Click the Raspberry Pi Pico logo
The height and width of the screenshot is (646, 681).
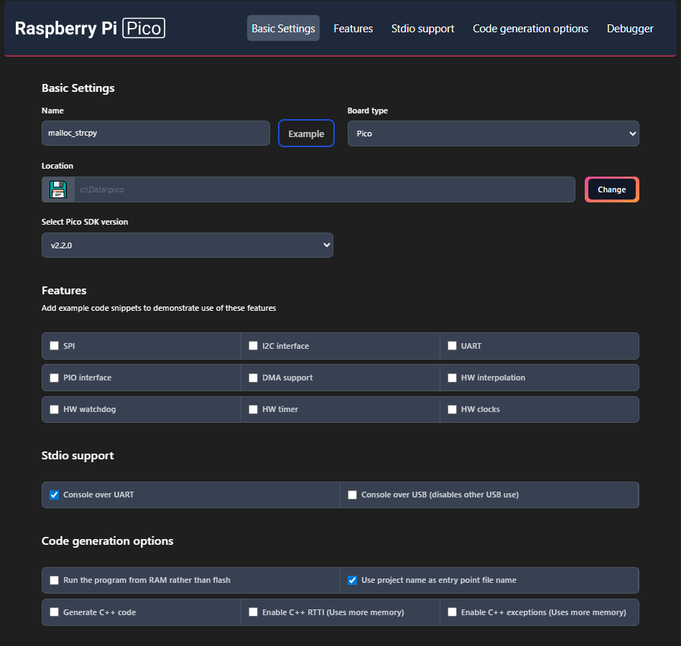coord(90,29)
